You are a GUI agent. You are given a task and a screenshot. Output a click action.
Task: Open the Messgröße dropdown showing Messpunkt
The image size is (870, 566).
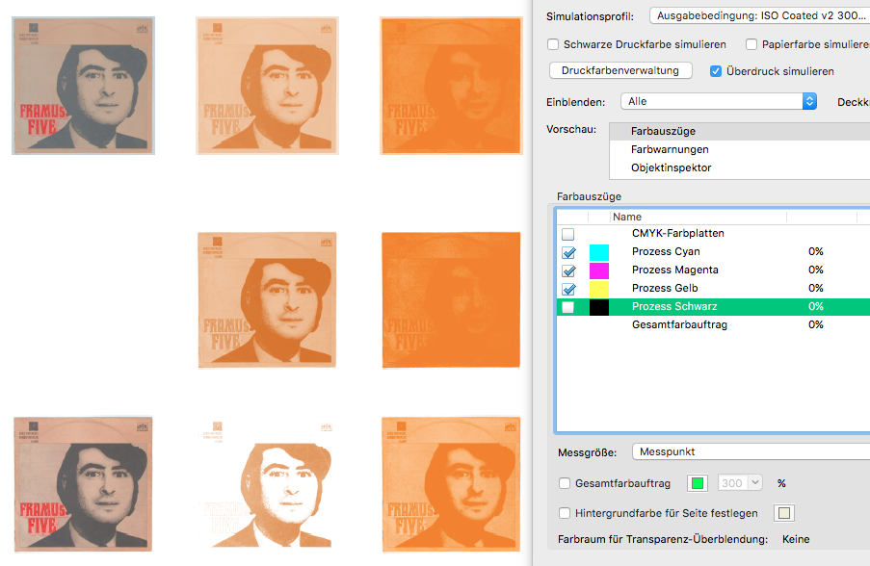tap(751, 451)
